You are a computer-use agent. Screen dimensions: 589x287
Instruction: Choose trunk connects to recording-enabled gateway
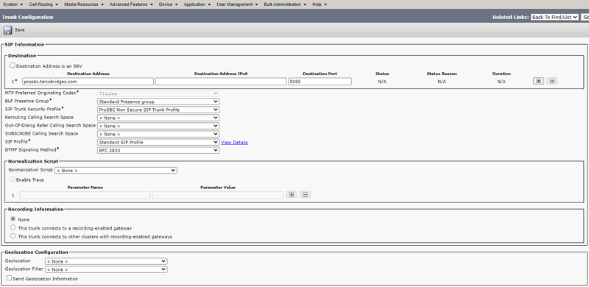(13, 227)
